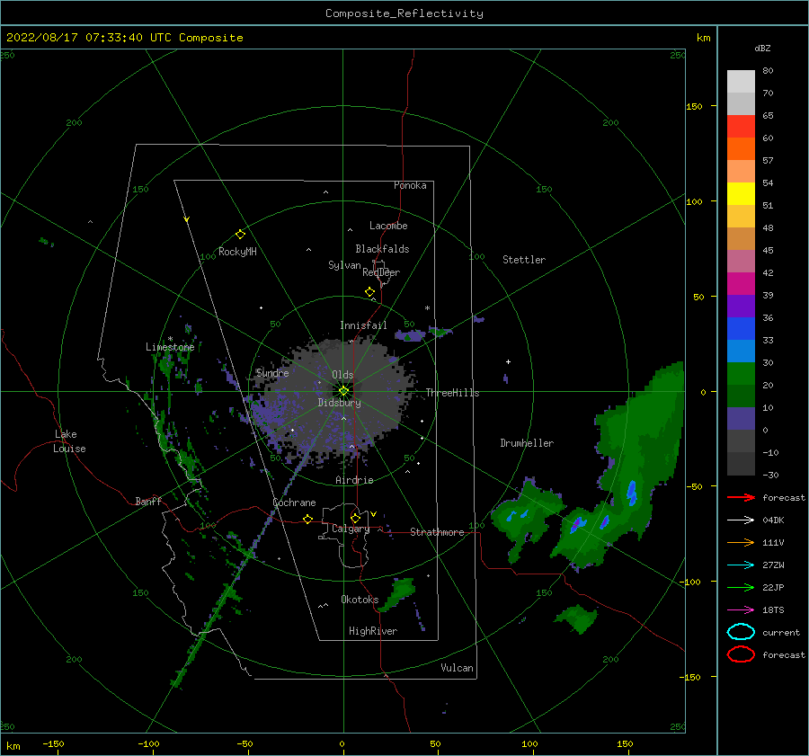Image resolution: width=809 pixels, height=756 pixels.
Task: Click the dBZ legend heading
Action: pos(762,48)
